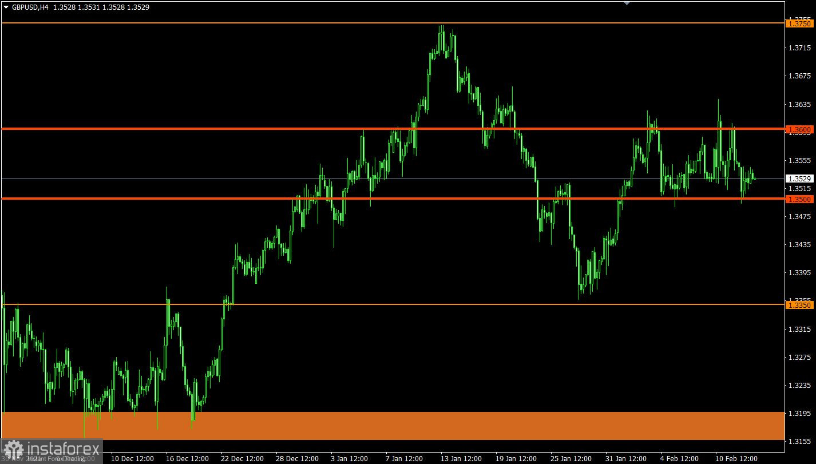Click the 31 Jan 12:00 time label
Image resolution: width=816 pixels, height=464 pixels.
626,459
